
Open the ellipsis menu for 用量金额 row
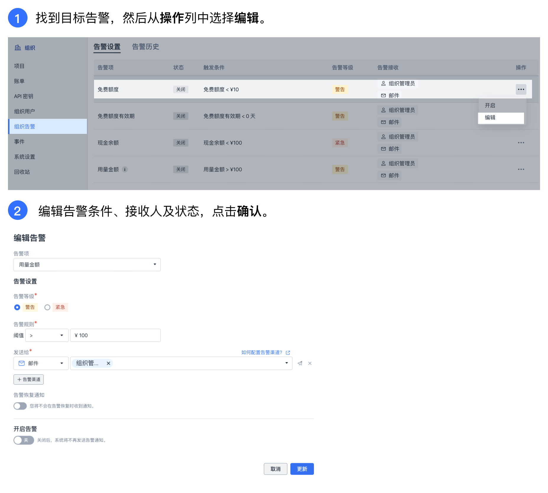[521, 169]
